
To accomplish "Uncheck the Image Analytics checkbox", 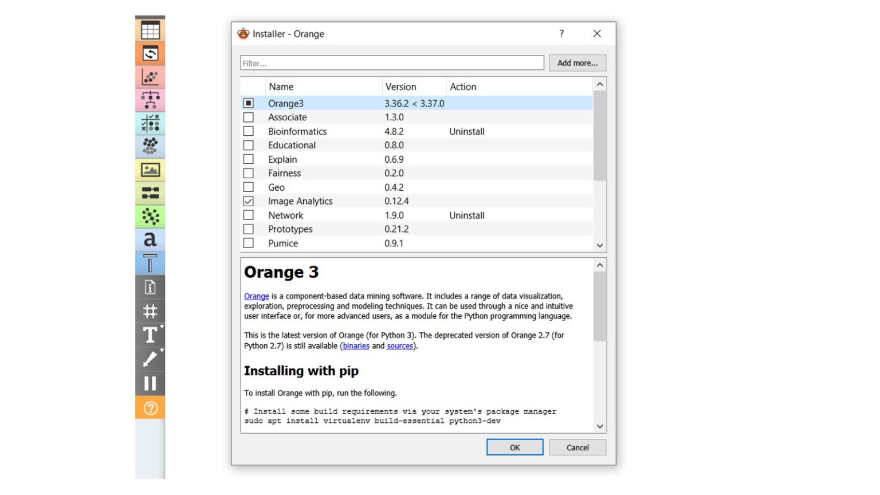I will pyautogui.click(x=249, y=201).
